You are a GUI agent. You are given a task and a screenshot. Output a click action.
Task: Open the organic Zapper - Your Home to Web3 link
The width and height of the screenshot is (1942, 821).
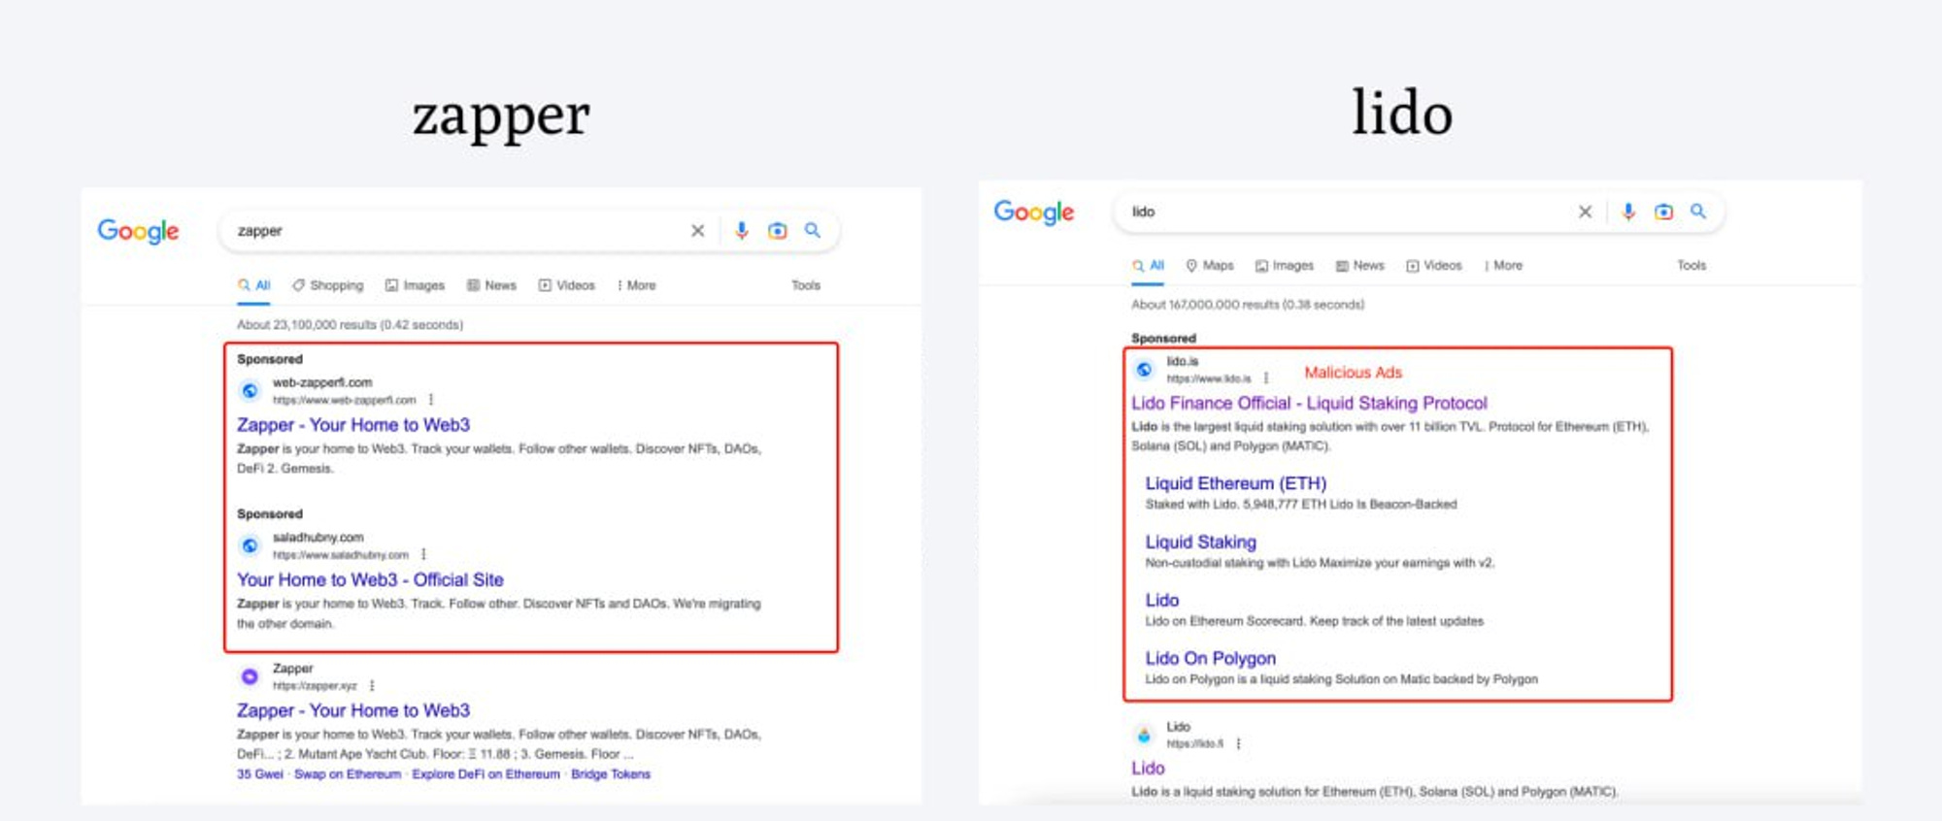tap(353, 710)
